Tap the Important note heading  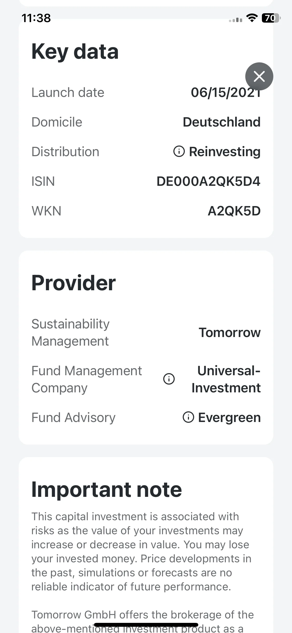click(106, 490)
